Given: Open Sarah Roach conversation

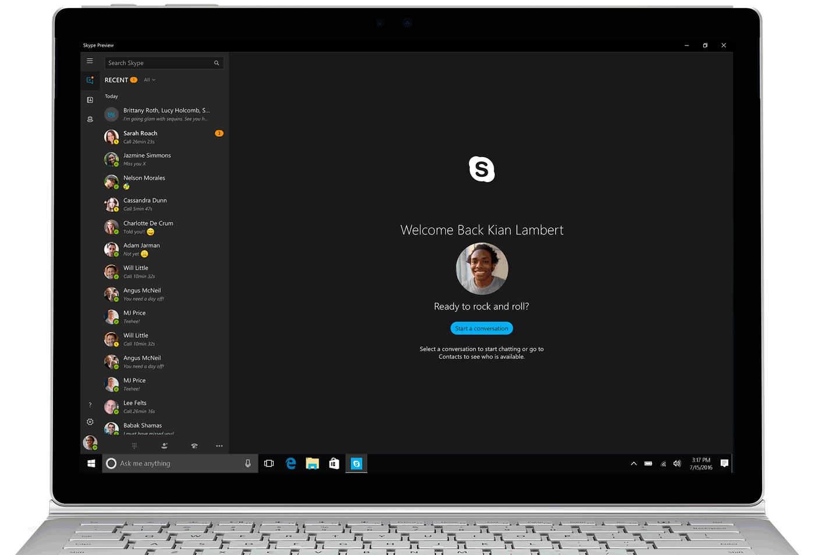Looking at the screenshot, I should 163,137.
